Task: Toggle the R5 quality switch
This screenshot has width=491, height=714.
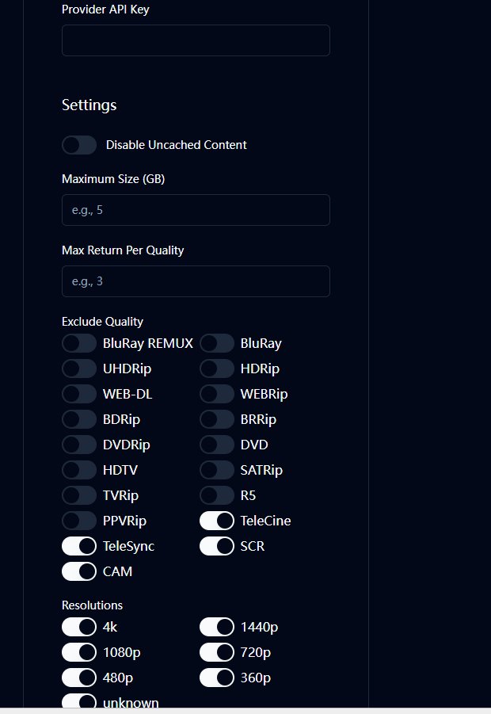Action: (216, 495)
